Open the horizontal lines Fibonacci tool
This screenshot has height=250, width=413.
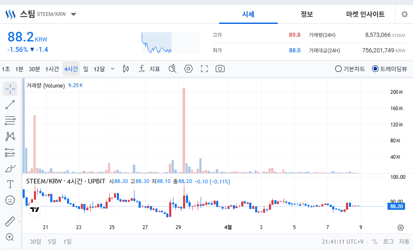tap(10, 121)
